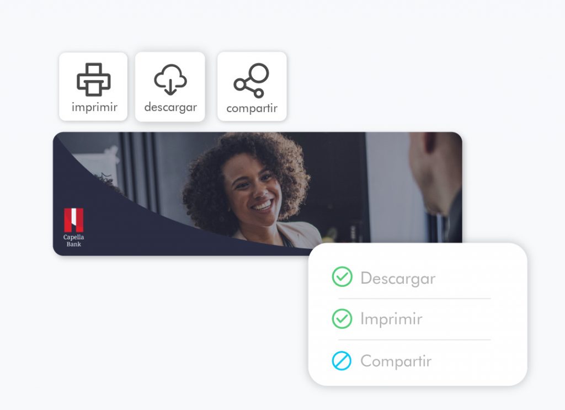
Task: Select the imprimir button card
Action: coord(93,87)
